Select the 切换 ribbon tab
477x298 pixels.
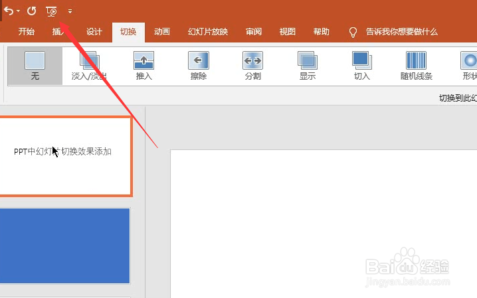(x=128, y=32)
